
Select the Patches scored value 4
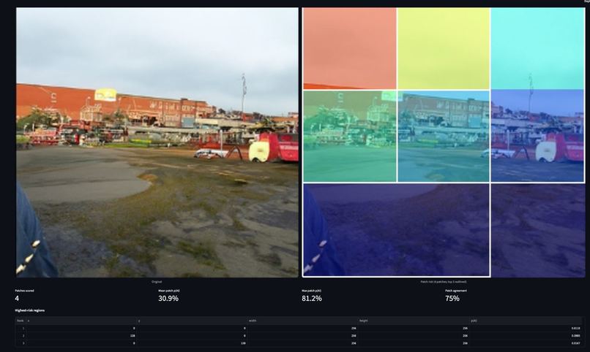tap(17, 299)
